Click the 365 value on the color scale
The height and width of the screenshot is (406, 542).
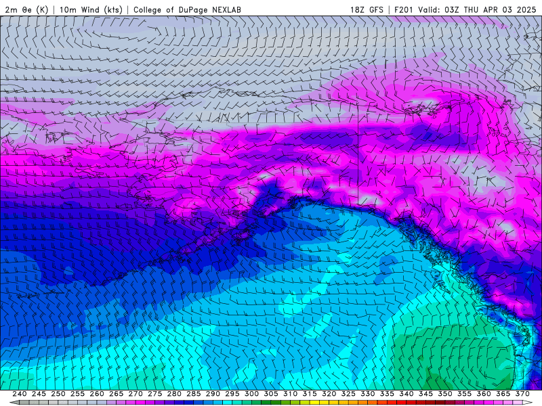[x=503, y=394]
